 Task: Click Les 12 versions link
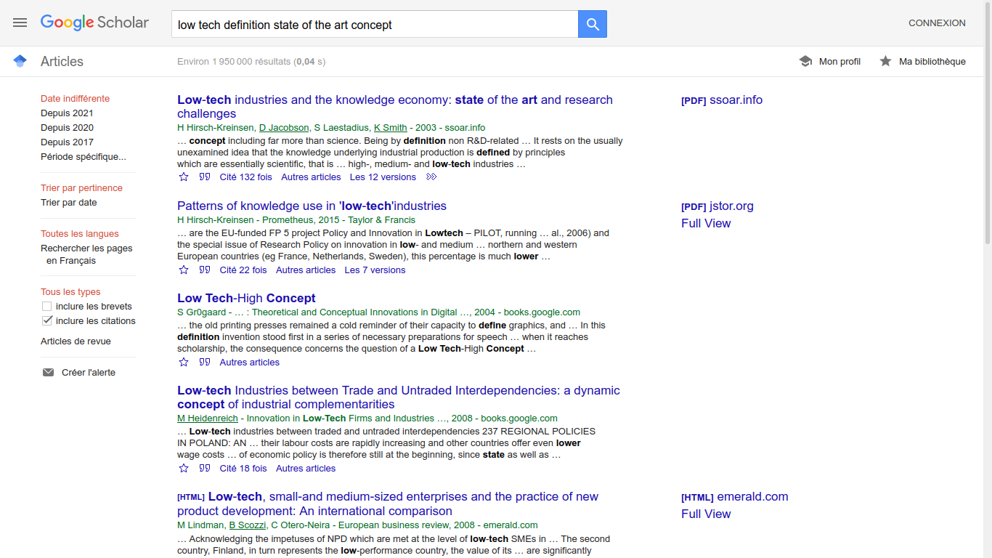pos(383,177)
